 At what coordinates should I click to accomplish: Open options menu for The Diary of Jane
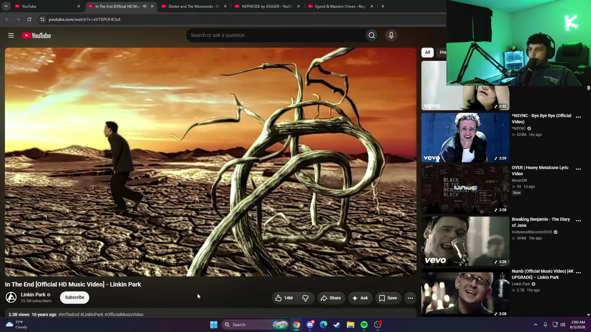(x=578, y=221)
